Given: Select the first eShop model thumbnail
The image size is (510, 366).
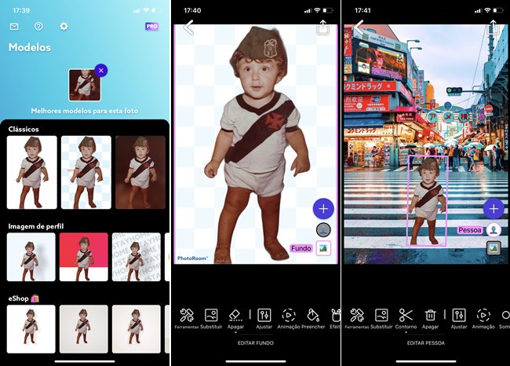Looking at the screenshot, I should (x=31, y=328).
